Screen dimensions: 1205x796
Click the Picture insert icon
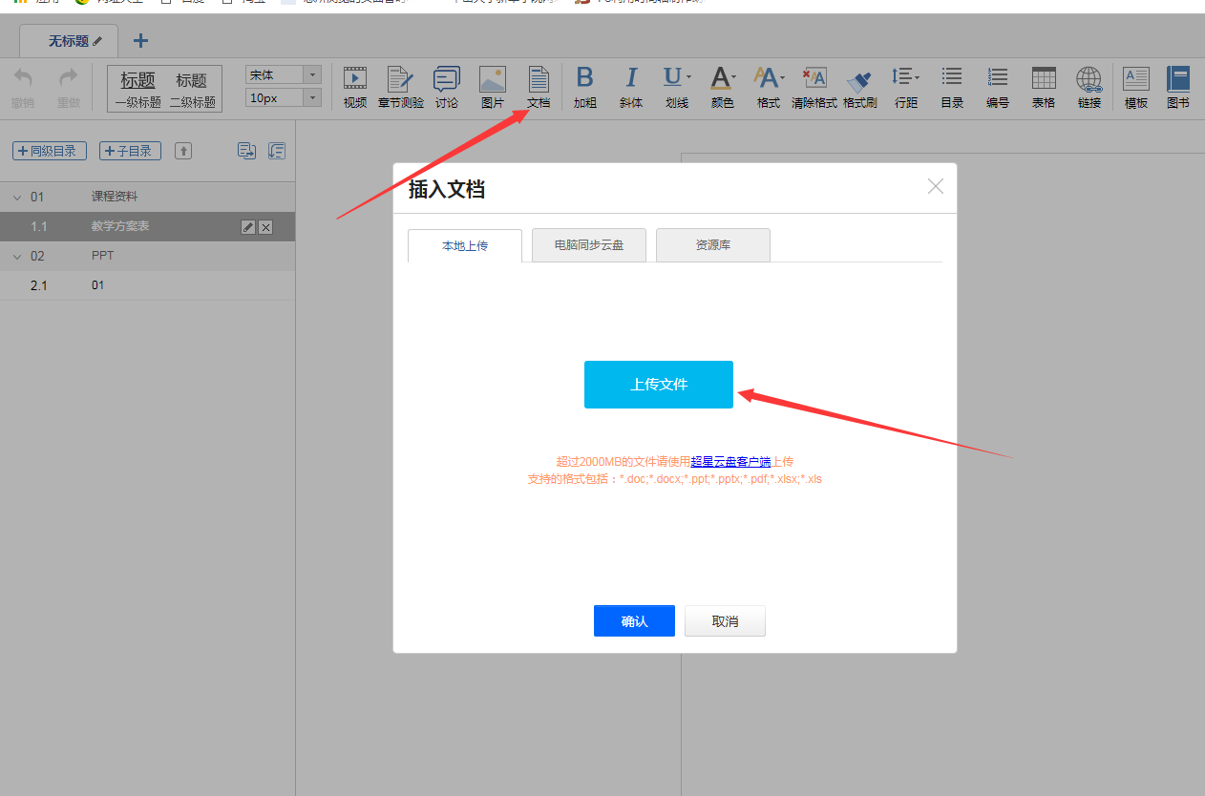tap(492, 87)
